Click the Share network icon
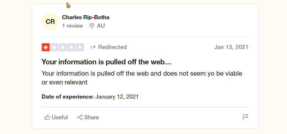The height and width of the screenshot is (134, 287). [x=80, y=117]
